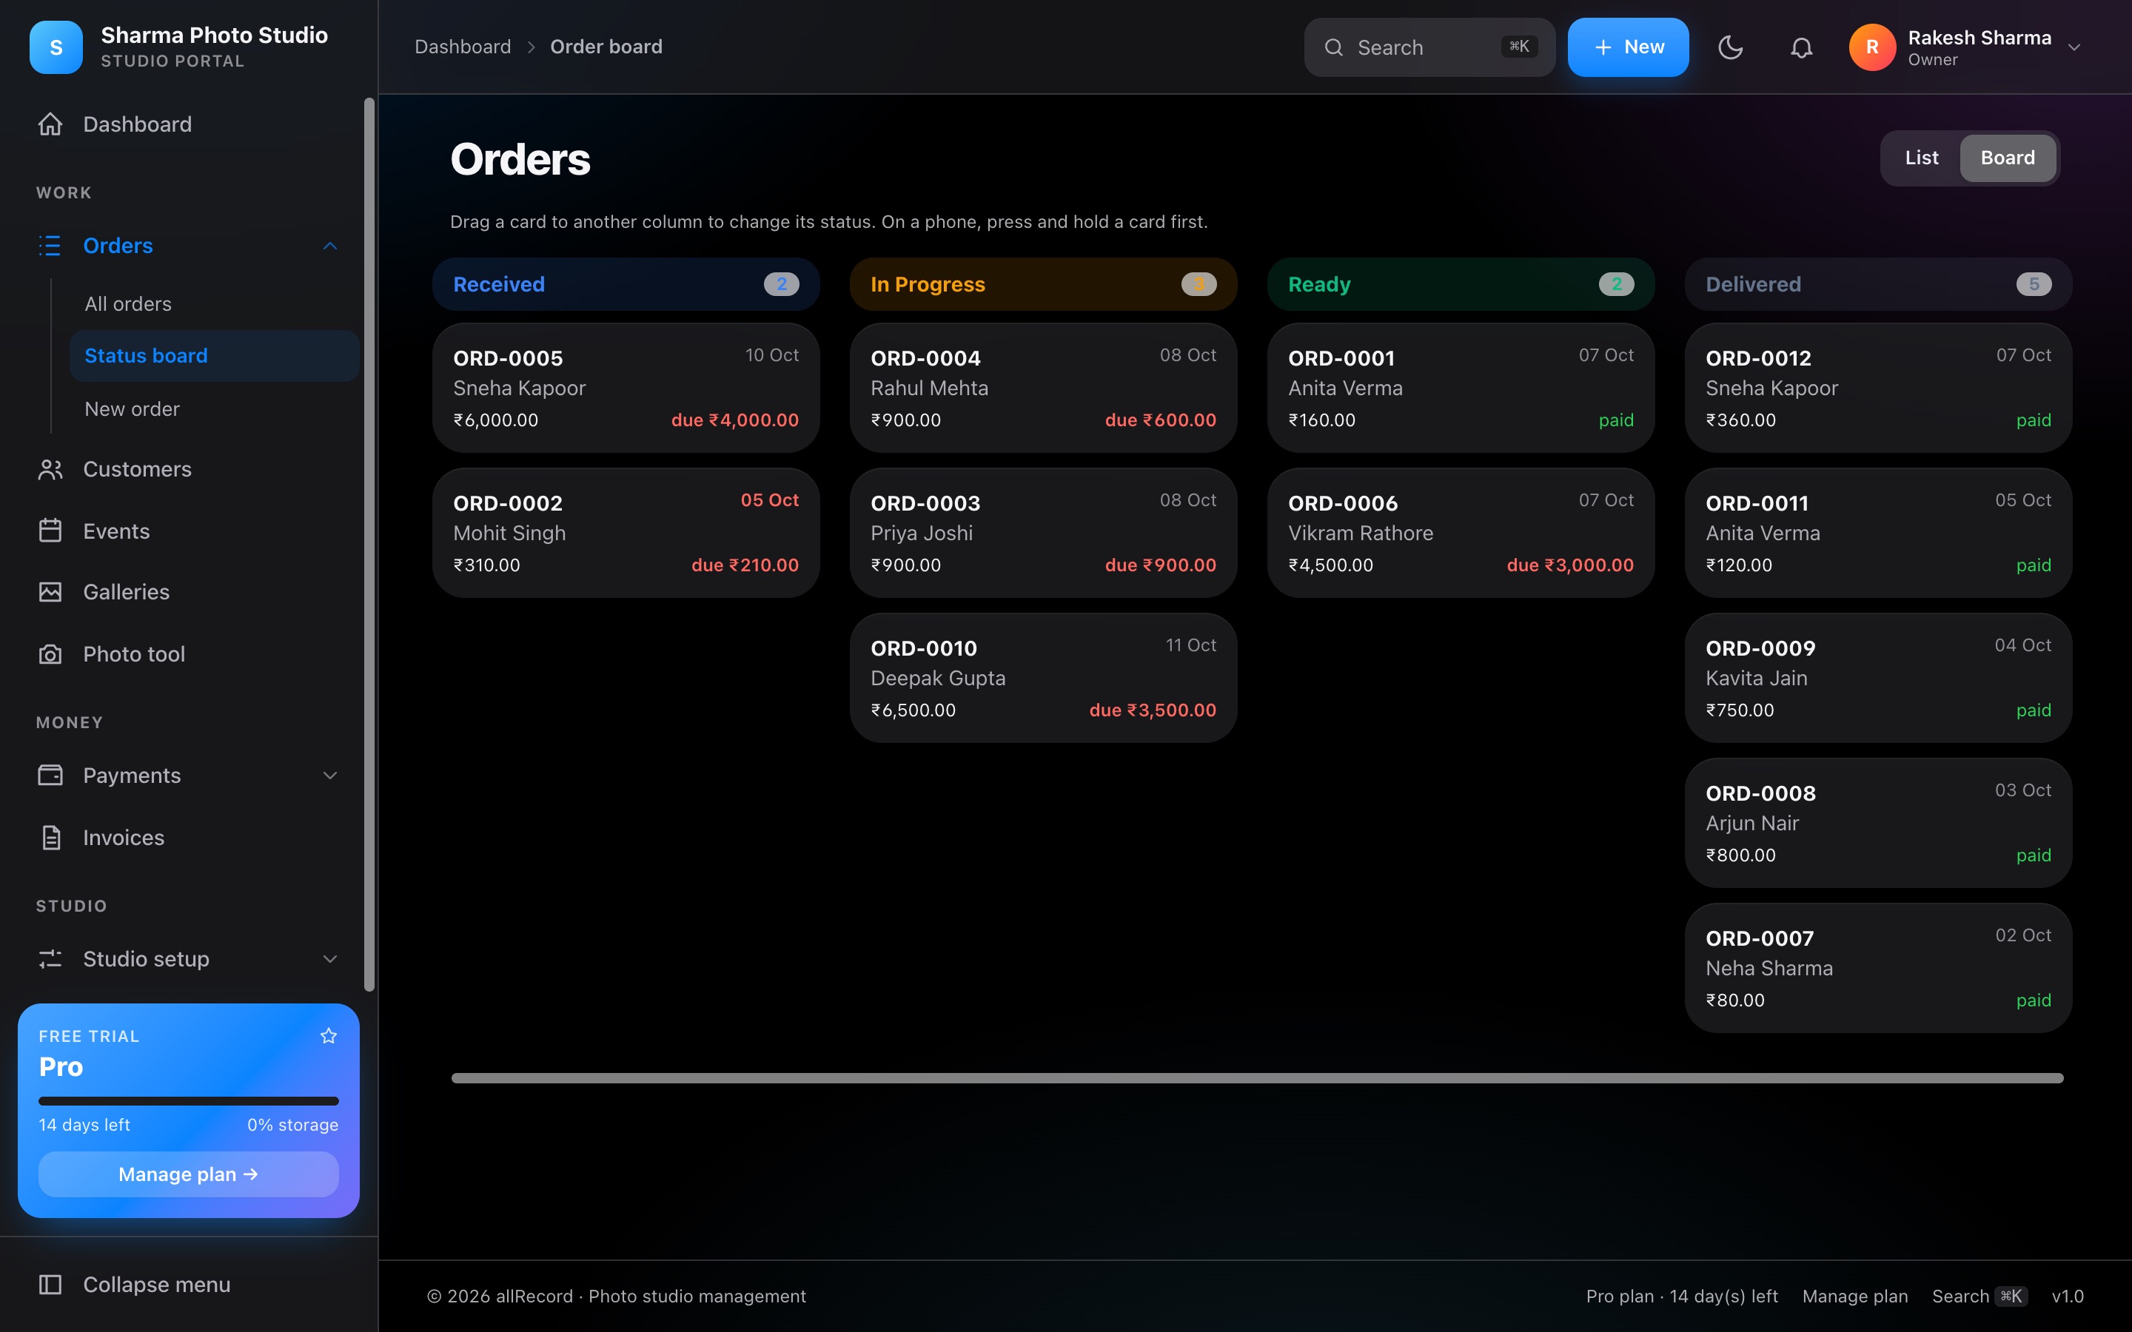Click the Photo tool camera icon
The width and height of the screenshot is (2132, 1332).
click(50, 655)
